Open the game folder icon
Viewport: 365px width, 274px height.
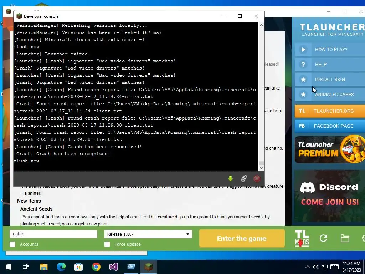pyautogui.click(x=345, y=238)
